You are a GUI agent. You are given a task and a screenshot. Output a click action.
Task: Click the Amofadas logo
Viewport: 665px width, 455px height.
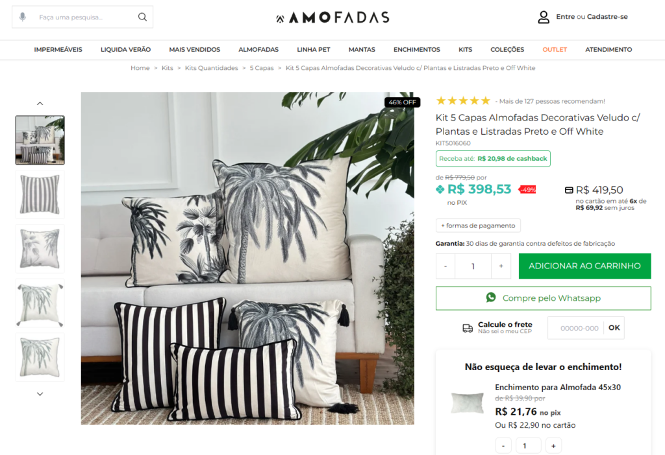[x=332, y=17]
